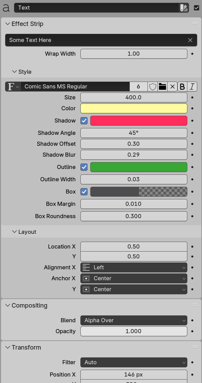Click the Shadow Blur 0.29 field
Screen dimensions: 202x383
(134, 155)
